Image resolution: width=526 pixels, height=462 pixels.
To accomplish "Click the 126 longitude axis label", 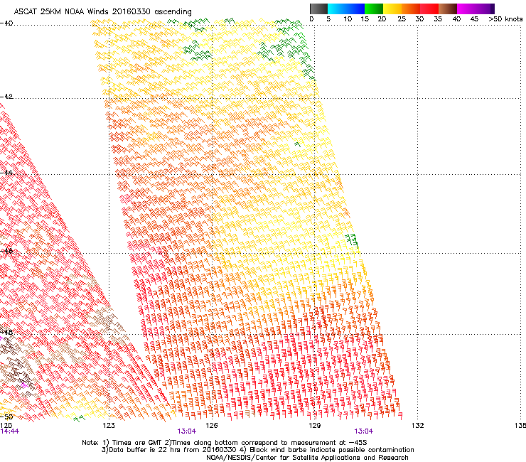I will (212, 425).
